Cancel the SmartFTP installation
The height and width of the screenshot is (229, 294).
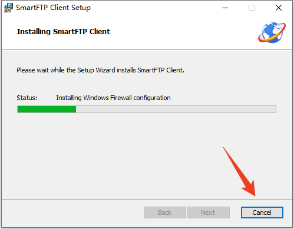coord(262,213)
